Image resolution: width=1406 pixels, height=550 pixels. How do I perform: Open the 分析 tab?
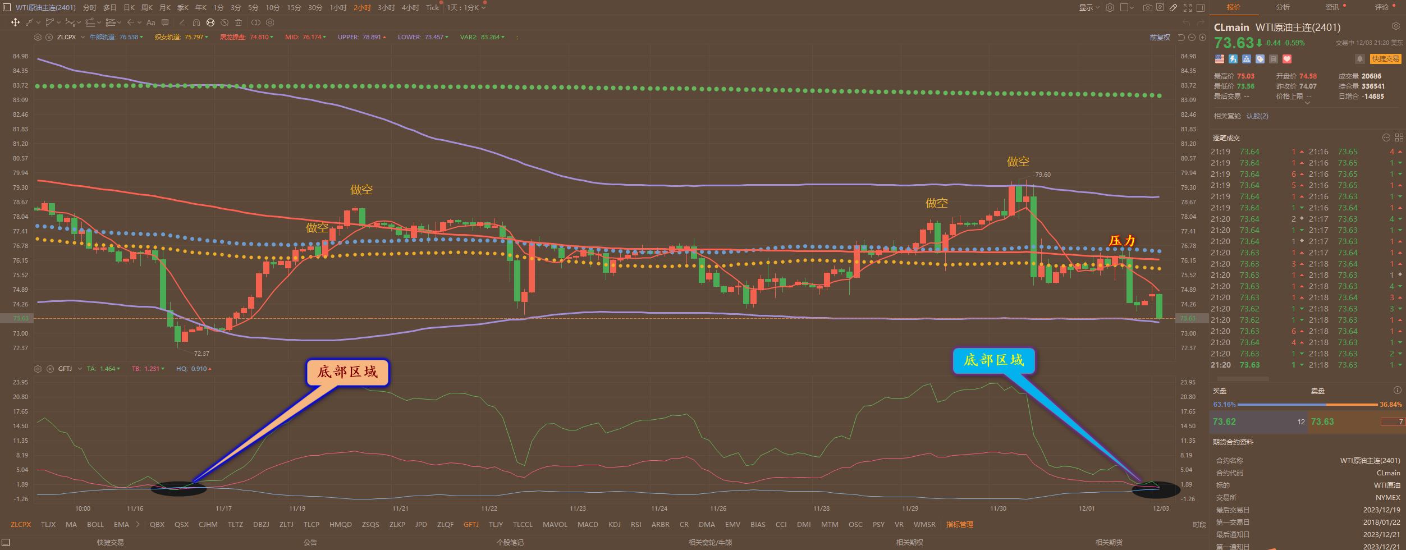pos(1283,7)
